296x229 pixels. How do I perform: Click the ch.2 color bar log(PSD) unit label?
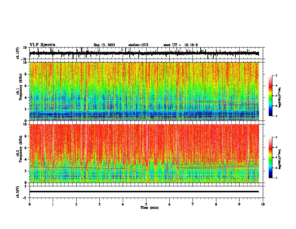280,159
